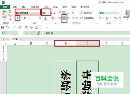Toggle Underline formatting (U)

point(25,18)
